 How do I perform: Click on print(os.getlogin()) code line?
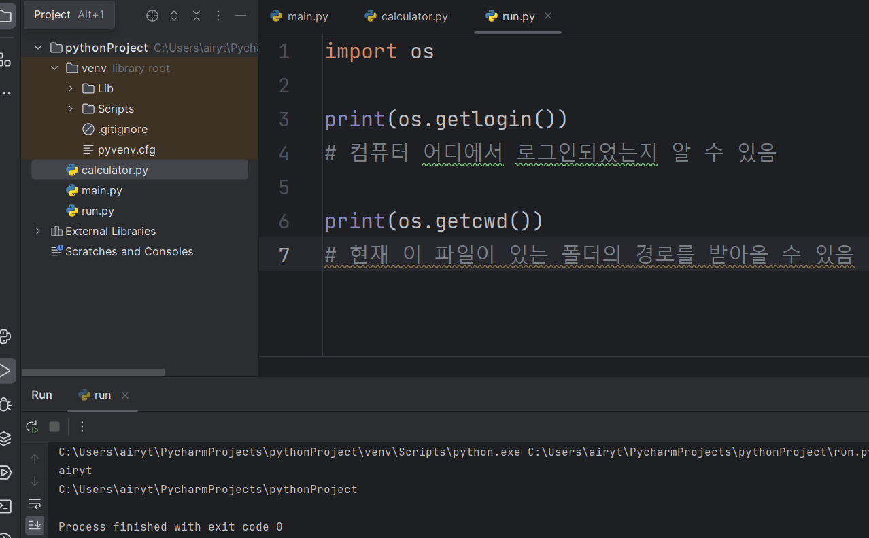446,120
